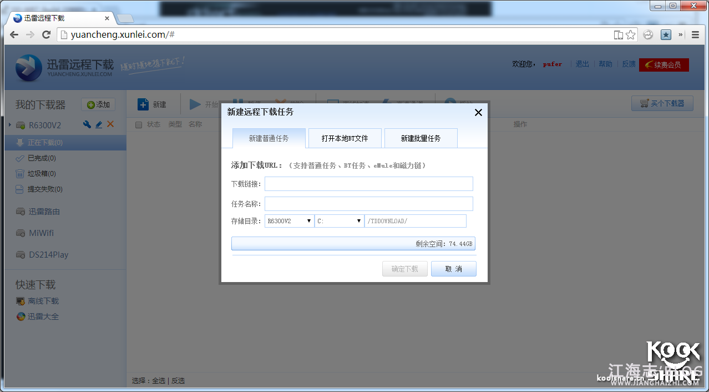This screenshot has width=709, height=392.
Task: Click the 退出 logout link
Action: [582, 64]
